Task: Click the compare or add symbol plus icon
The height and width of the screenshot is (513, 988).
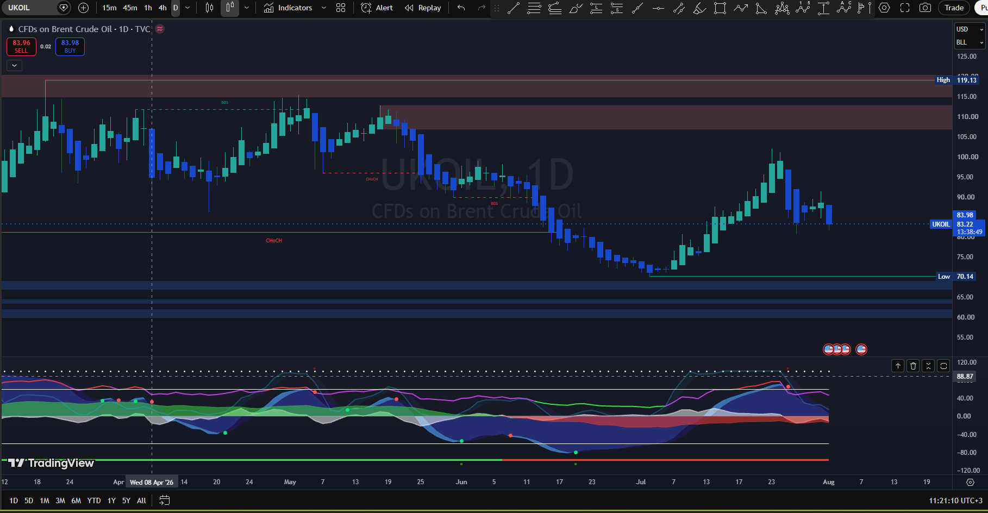Action: click(x=83, y=8)
